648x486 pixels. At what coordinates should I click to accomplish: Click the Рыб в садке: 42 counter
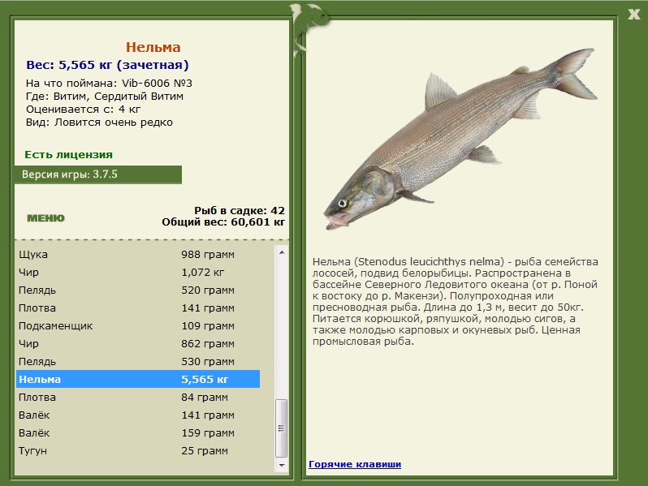[240, 211]
